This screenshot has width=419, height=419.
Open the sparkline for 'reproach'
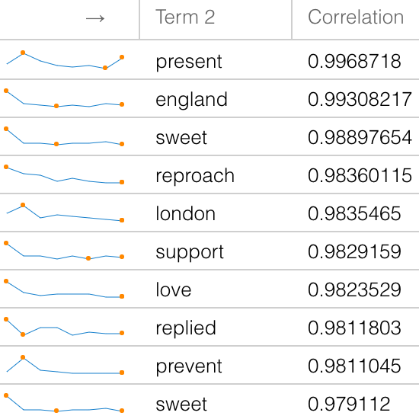point(64,174)
